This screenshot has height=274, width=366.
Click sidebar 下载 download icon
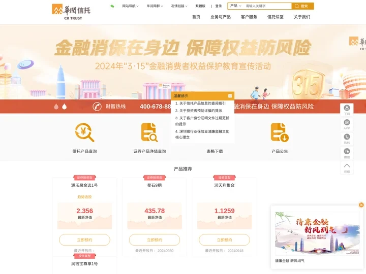click(x=347, y=108)
